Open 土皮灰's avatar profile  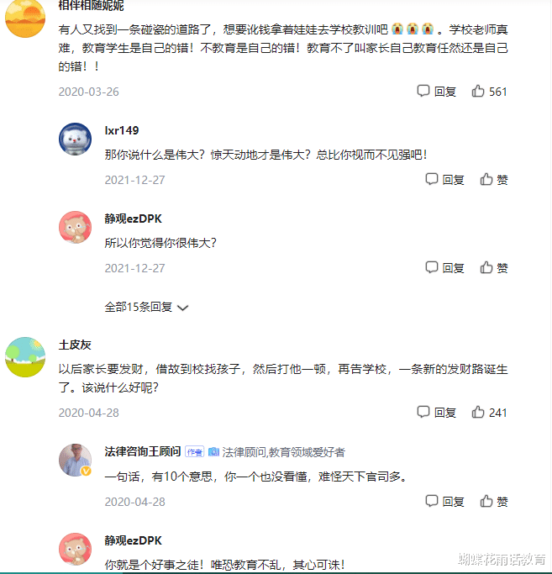pyautogui.click(x=25, y=356)
